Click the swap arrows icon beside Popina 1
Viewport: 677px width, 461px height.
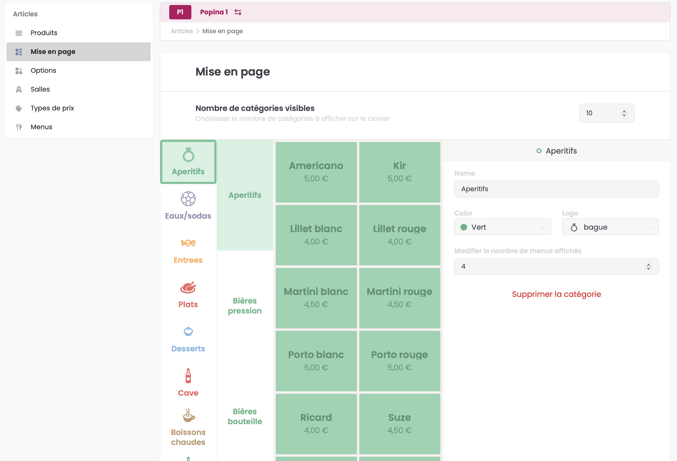pos(238,12)
